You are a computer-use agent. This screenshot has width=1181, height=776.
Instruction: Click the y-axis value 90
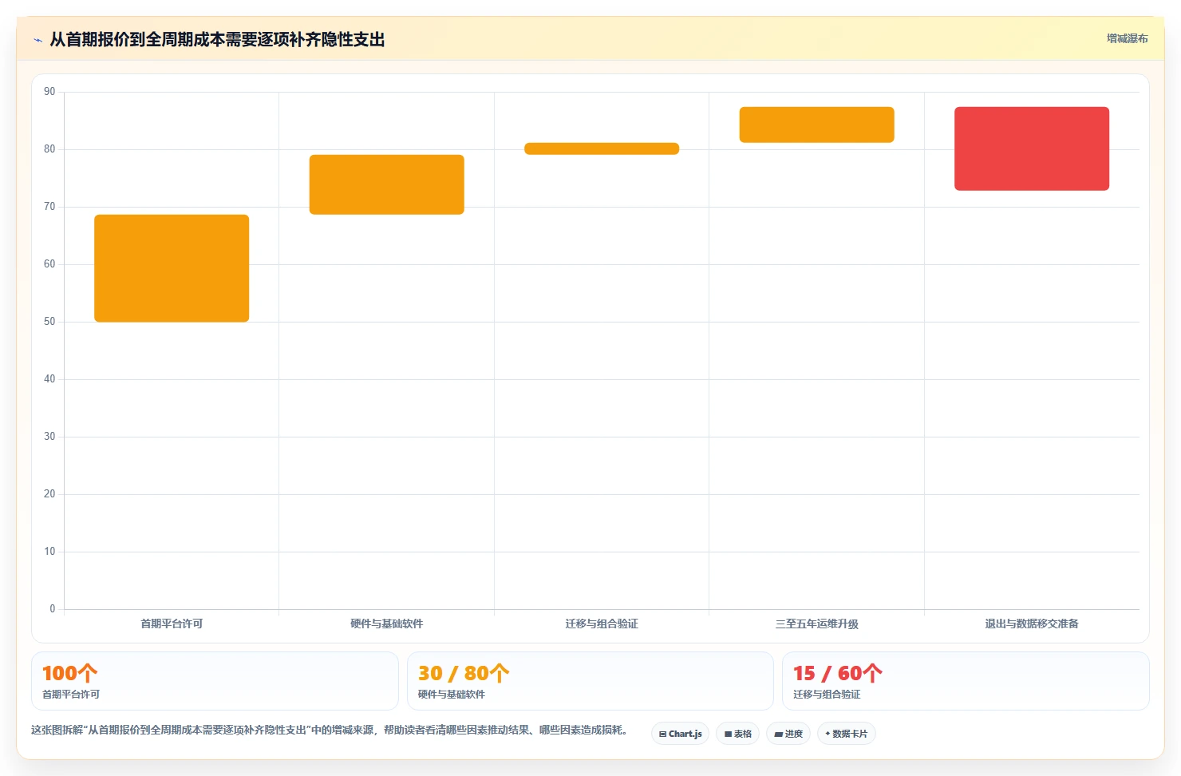(x=49, y=92)
